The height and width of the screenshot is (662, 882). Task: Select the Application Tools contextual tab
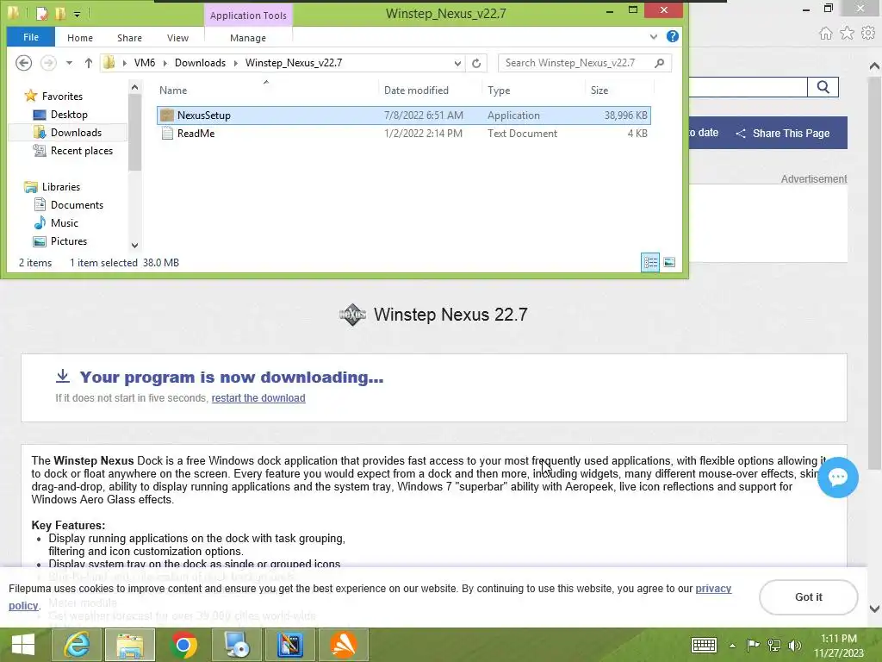pos(248,16)
